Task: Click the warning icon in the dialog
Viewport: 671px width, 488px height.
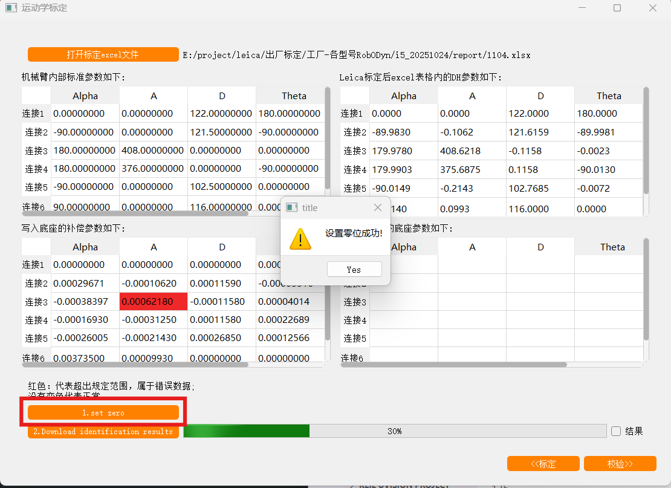Action: pos(300,238)
